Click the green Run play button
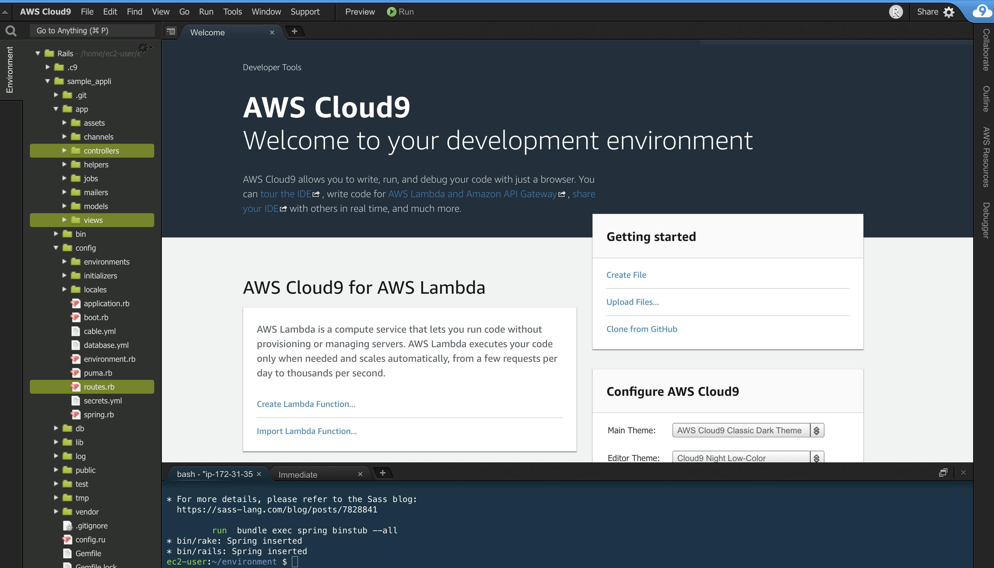Image resolution: width=994 pixels, height=568 pixels. pyautogui.click(x=391, y=12)
